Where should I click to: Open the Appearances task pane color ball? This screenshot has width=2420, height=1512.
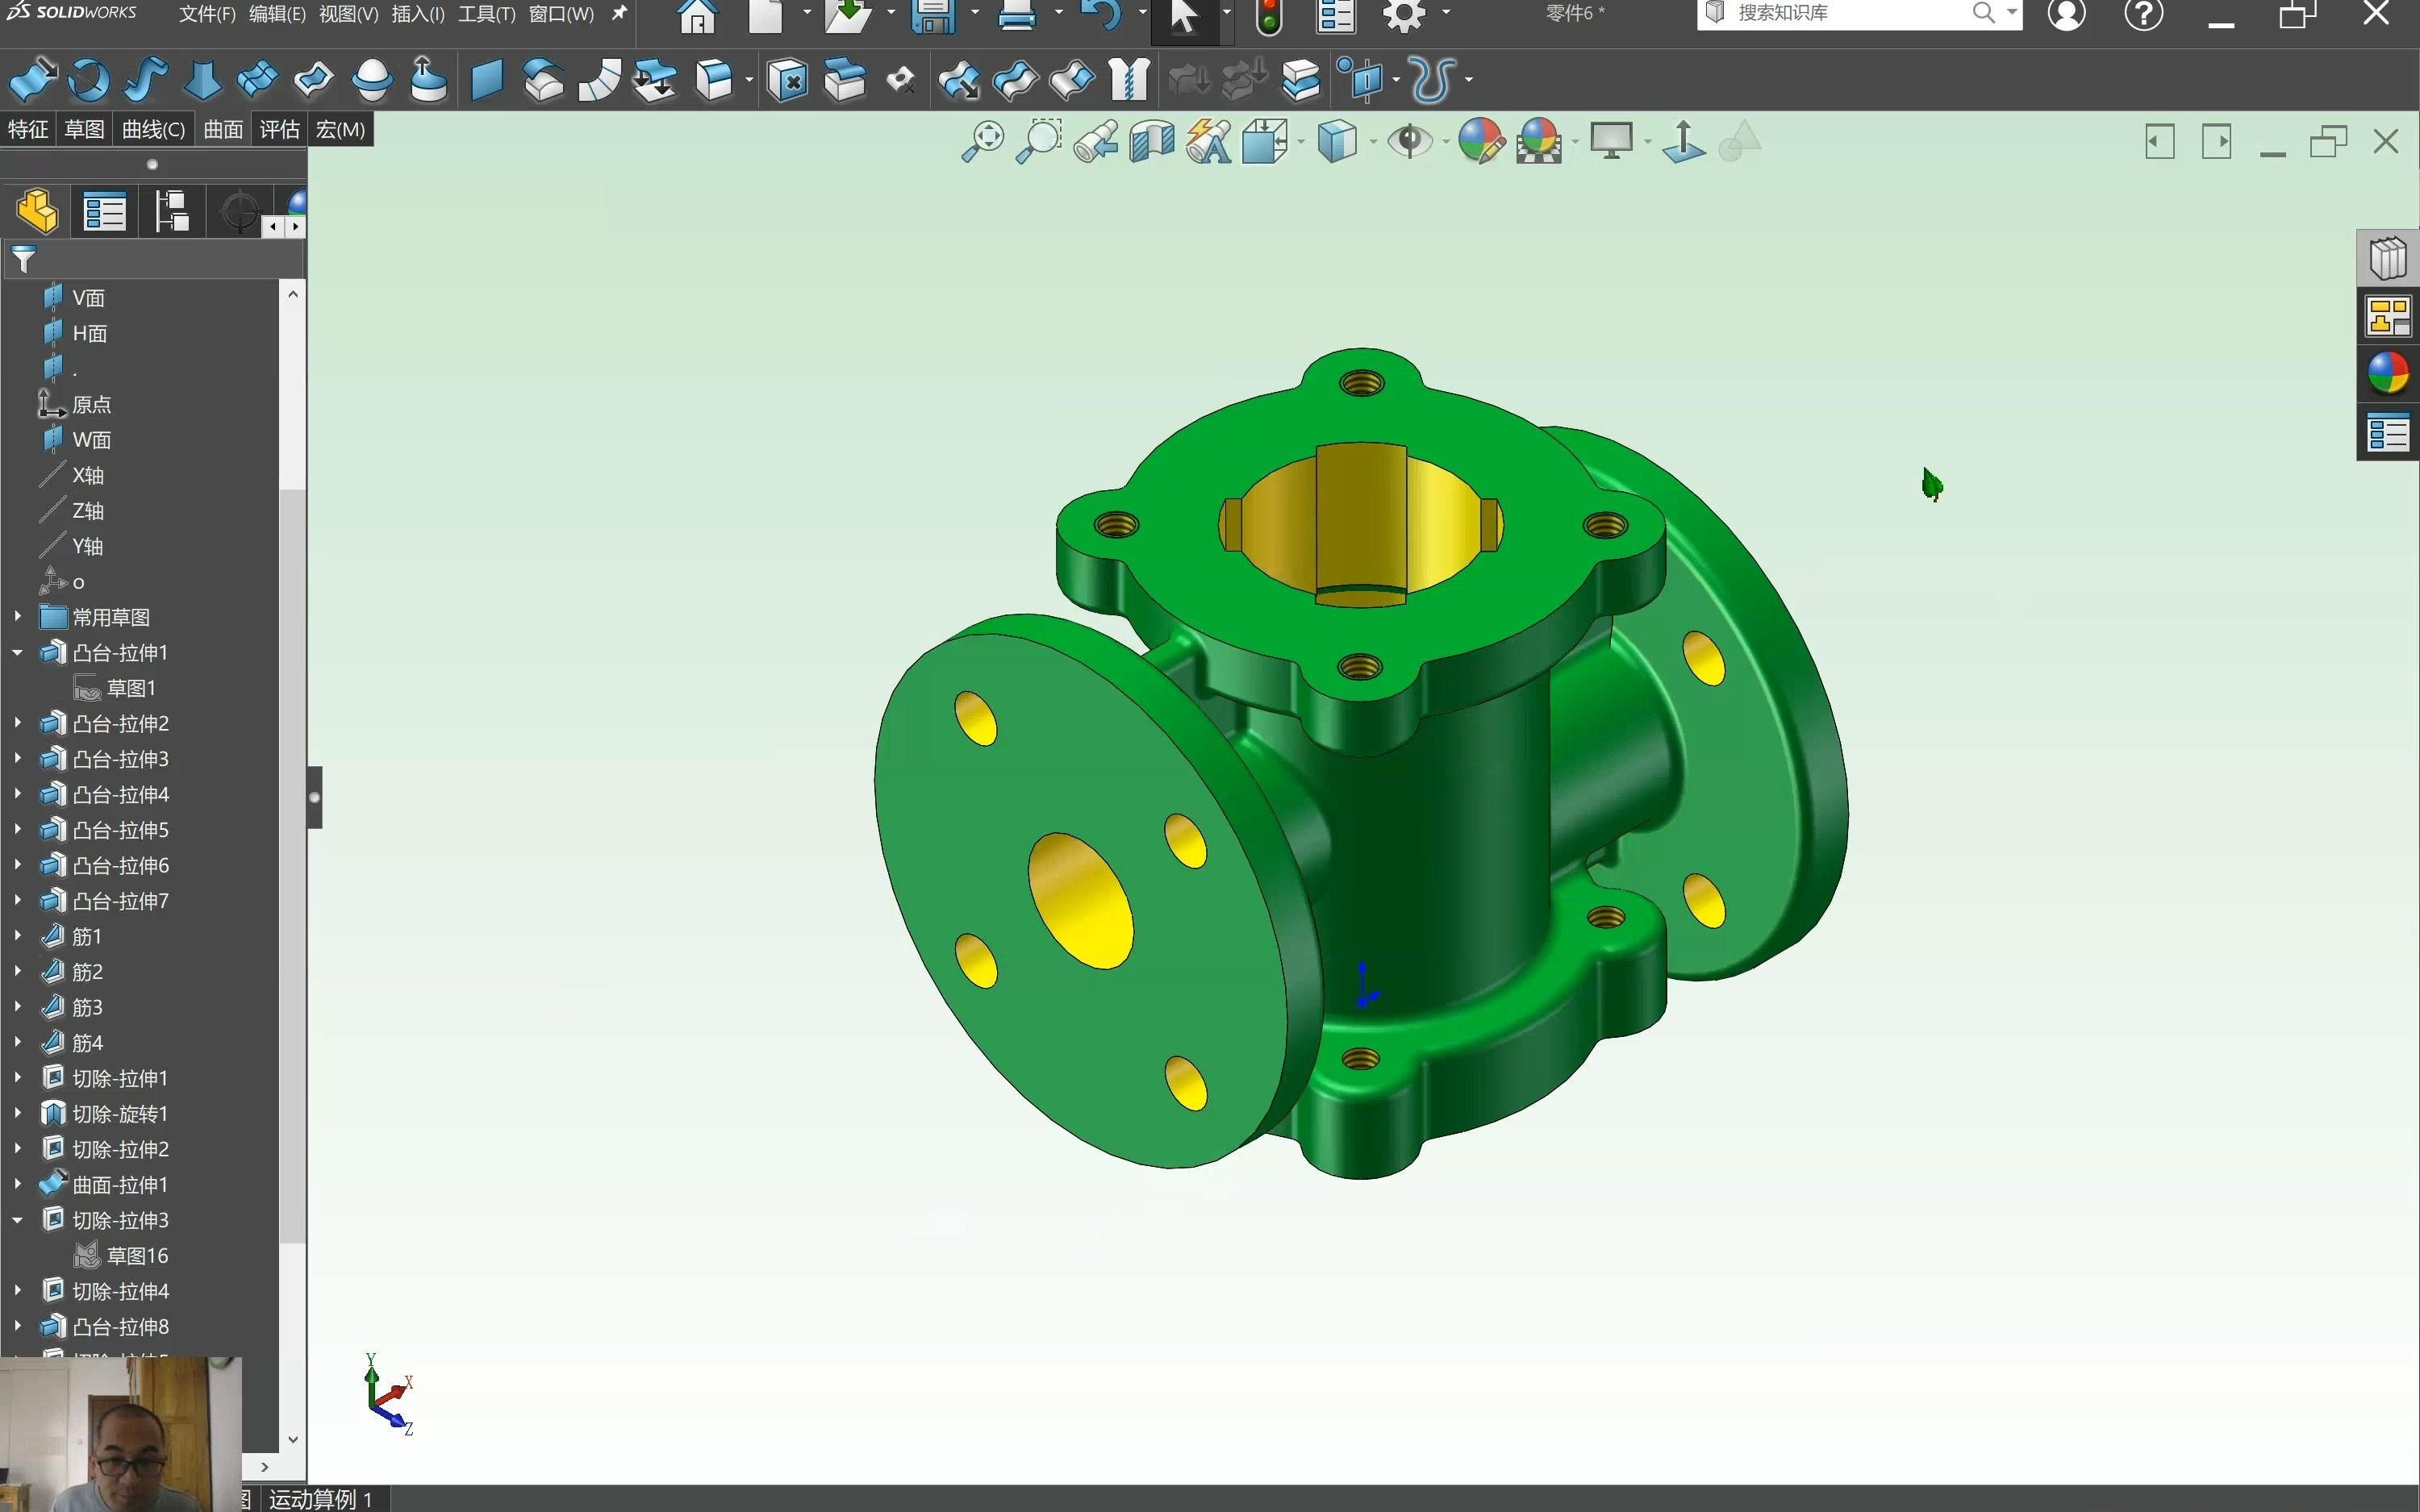point(2388,374)
